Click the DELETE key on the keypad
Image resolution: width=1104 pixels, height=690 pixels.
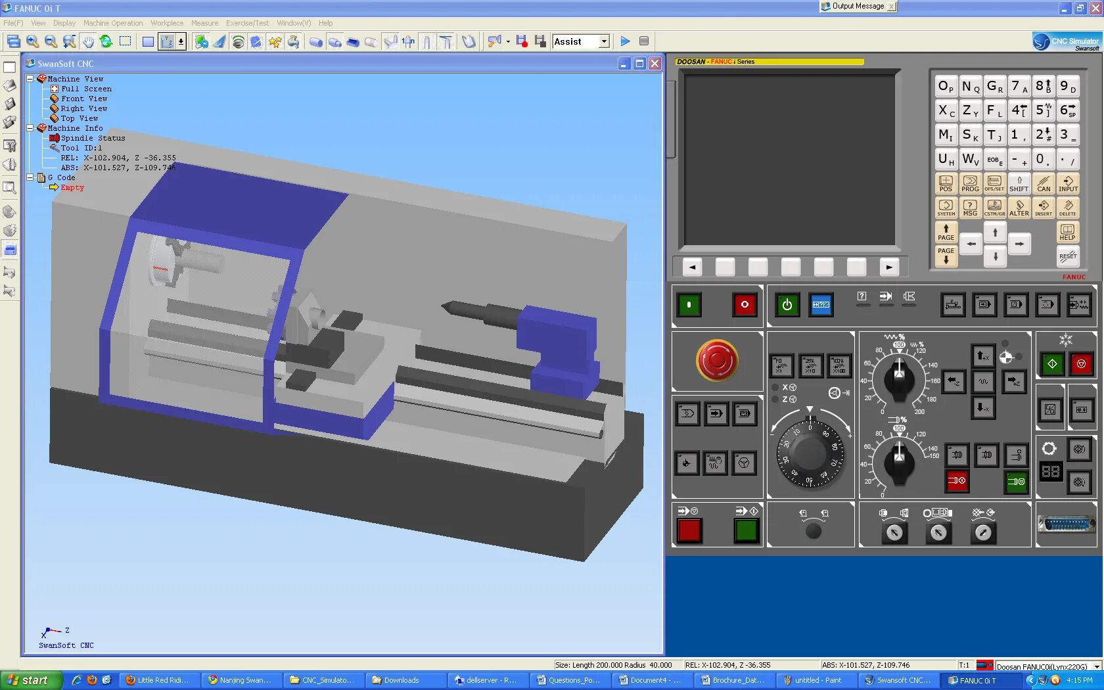tap(1068, 208)
